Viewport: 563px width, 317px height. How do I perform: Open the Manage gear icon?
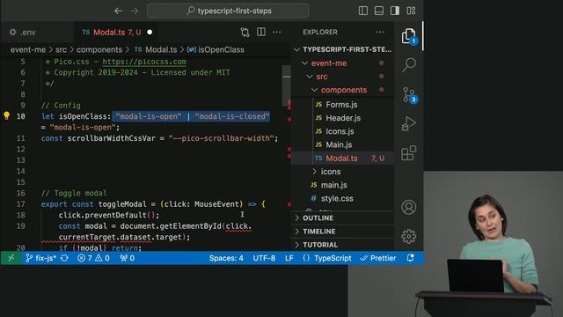(408, 237)
